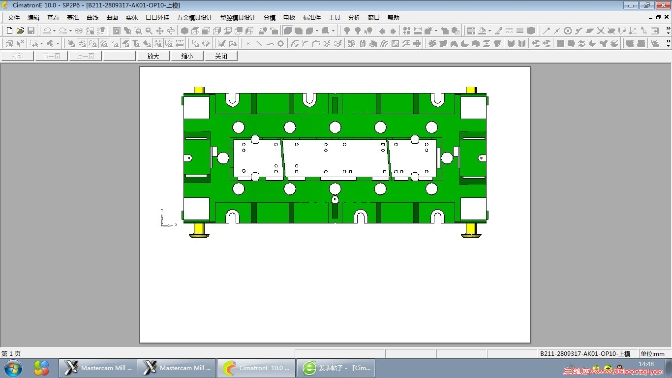This screenshot has width=672, height=378.
Task: Select the Spline curve tool
Action: pos(270,43)
